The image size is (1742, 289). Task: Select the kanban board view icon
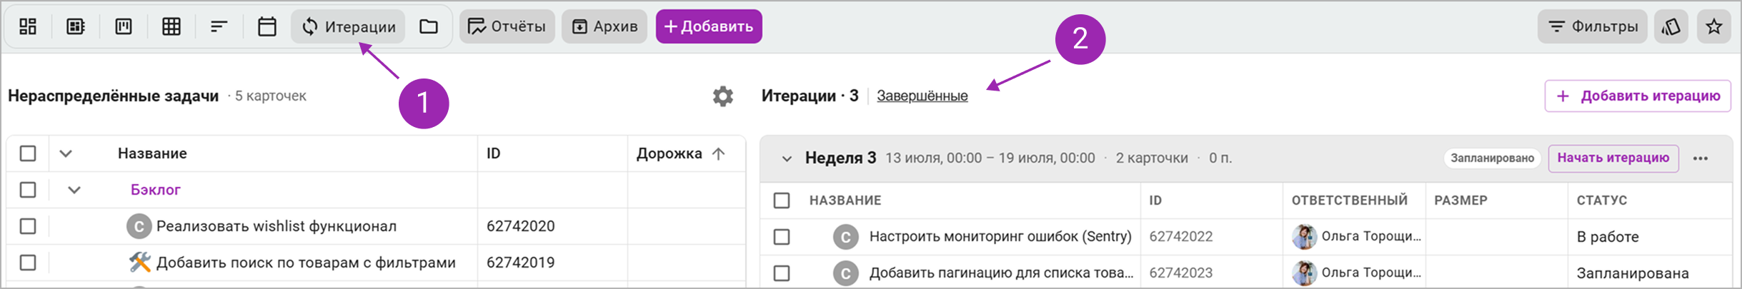coord(124,26)
